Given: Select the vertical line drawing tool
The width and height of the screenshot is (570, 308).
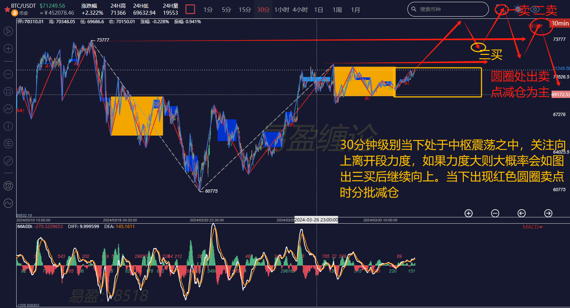Looking at the screenshot, I should click(8, 126).
